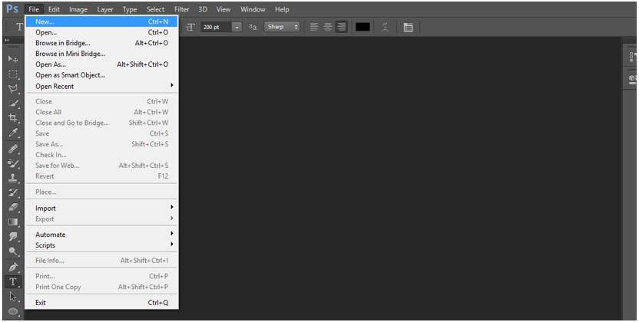Open the 3D menu
639x322 pixels.
coord(203,9)
